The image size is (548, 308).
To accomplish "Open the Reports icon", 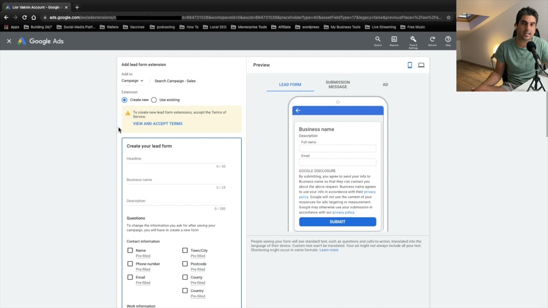I will [394, 41].
